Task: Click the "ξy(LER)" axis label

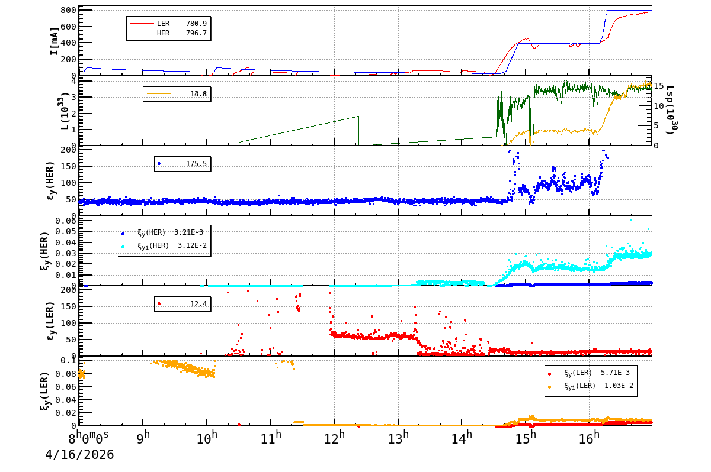Action: pyautogui.click(x=46, y=391)
